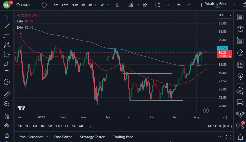246x142 pixels.
Task: Open the alerts clock icon
Action: point(240,28)
